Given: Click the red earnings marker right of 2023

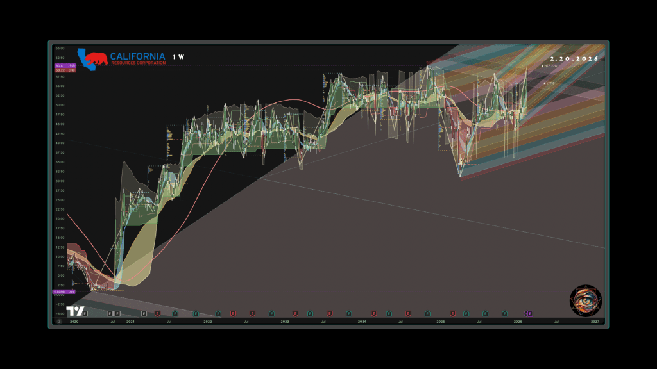Looking at the screenshot, I should coord(295,313).
